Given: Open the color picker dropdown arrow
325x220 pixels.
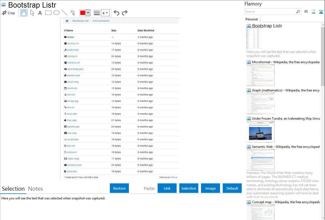Looking at the screenshot, I should click(x=88, y=13).
